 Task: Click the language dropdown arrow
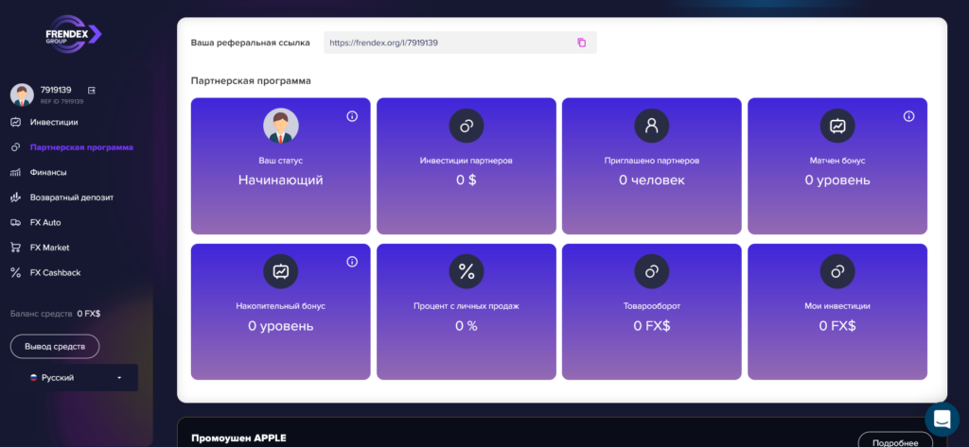coord(119,377)
